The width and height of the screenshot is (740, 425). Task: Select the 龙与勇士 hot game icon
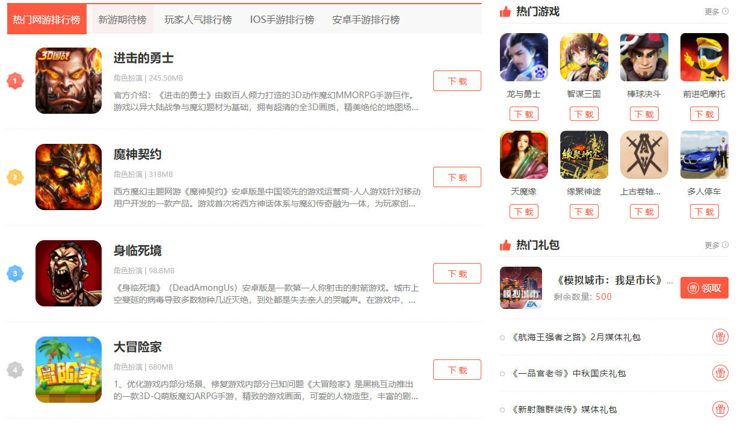pyautogui.click(x=524, y=57)
